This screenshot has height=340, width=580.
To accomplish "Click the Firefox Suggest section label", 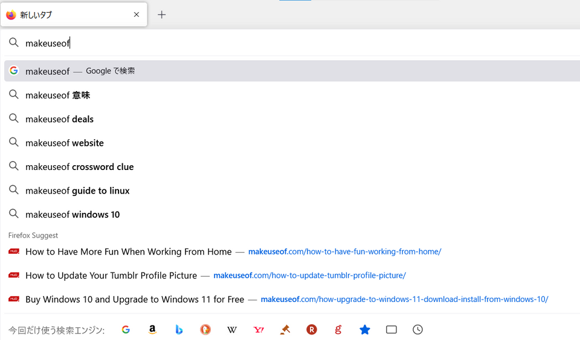I will tap(33, 236).
